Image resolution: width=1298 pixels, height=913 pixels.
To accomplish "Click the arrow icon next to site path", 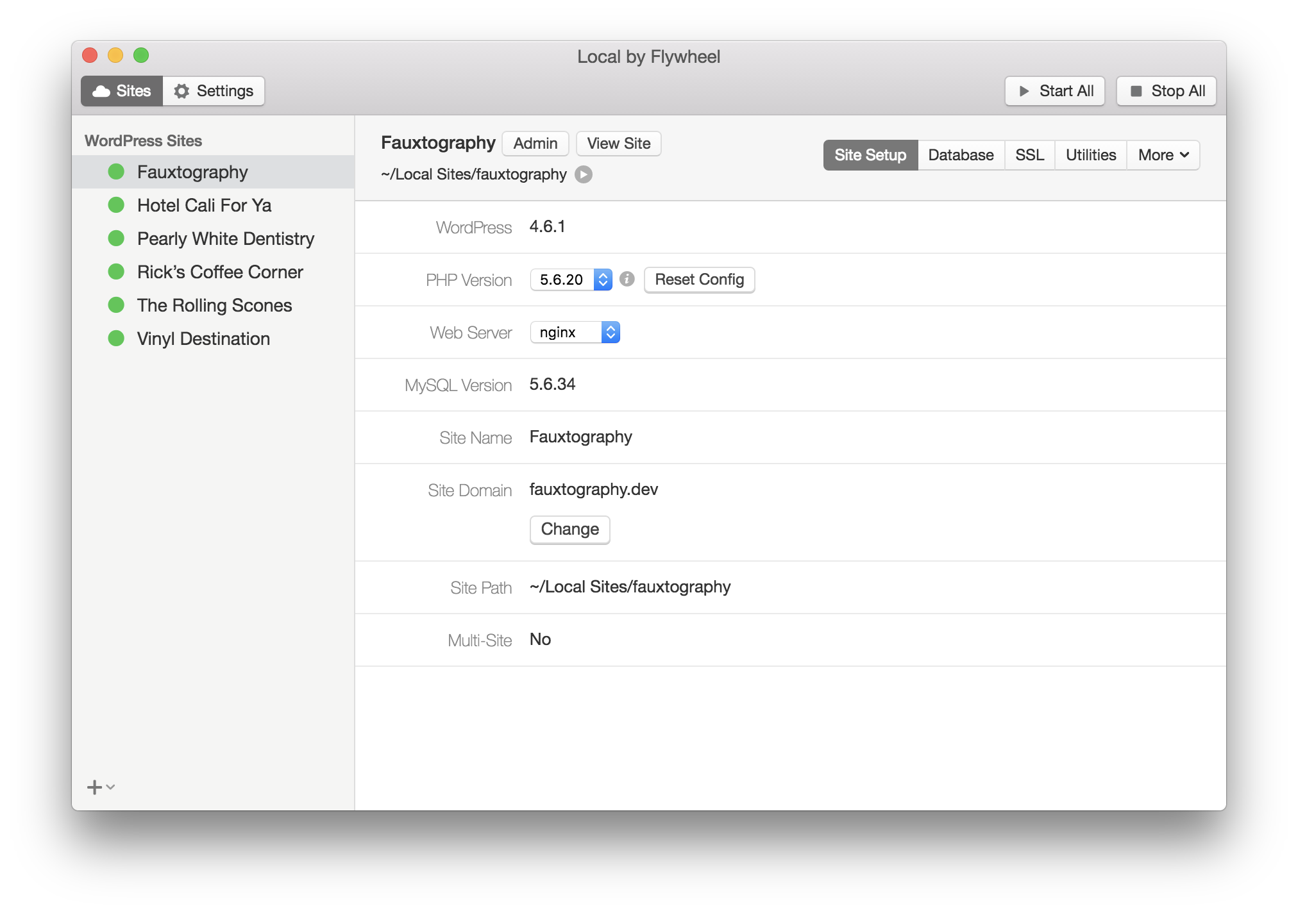I will tap(584, 174).
